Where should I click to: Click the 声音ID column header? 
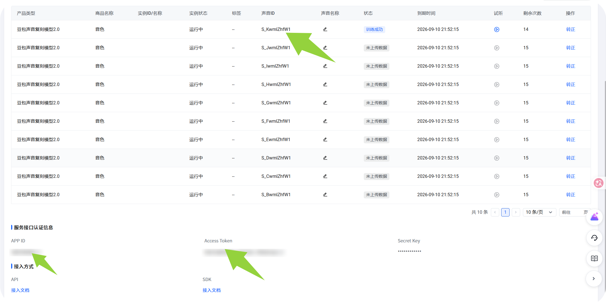point(268,13)
